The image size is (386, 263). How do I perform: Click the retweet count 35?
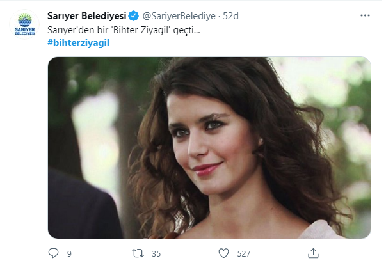tap(156, 253)
